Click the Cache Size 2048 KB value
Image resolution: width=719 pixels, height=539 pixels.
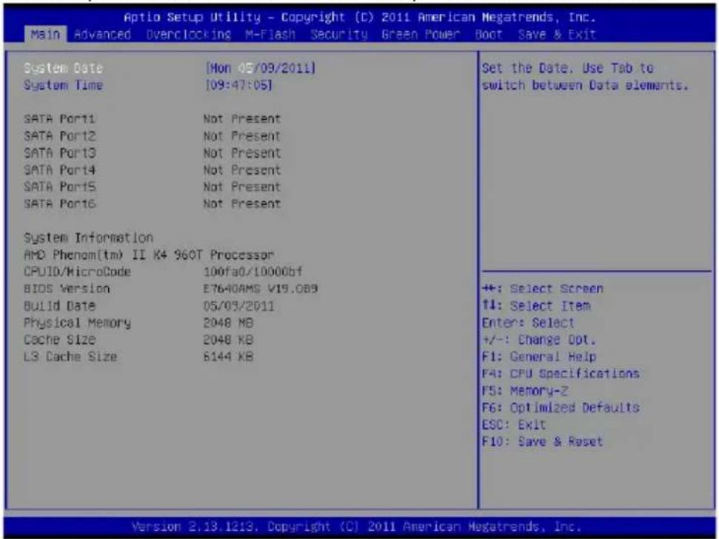pos(228,340)
